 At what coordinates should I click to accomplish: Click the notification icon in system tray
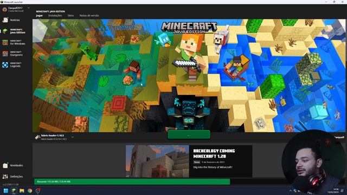click(x=342, y=191)
